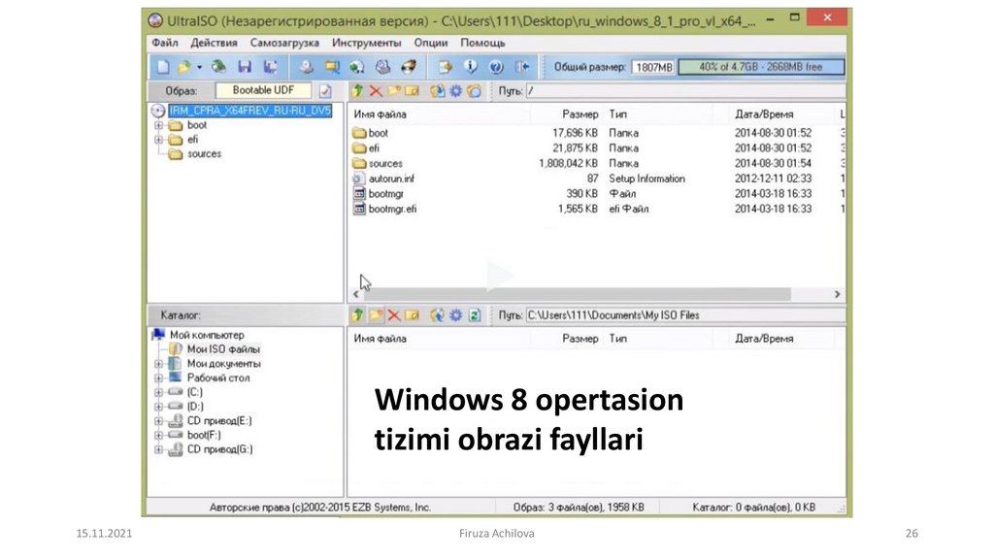The height and width of the screenshot is (559, 994).
Task: Open help via the question mark icon
Action: [496, 67]
